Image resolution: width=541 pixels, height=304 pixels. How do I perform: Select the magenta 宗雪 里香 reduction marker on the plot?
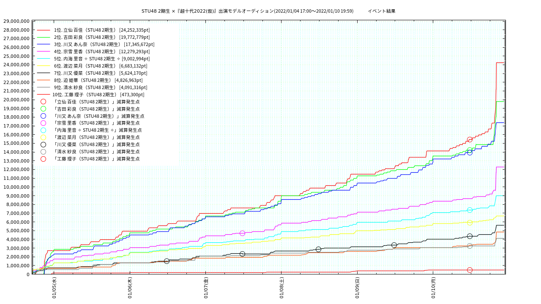(x=242, y=233)
